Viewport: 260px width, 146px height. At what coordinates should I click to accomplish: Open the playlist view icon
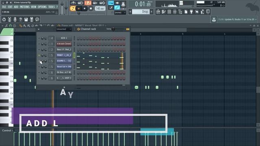click(158, 12)
